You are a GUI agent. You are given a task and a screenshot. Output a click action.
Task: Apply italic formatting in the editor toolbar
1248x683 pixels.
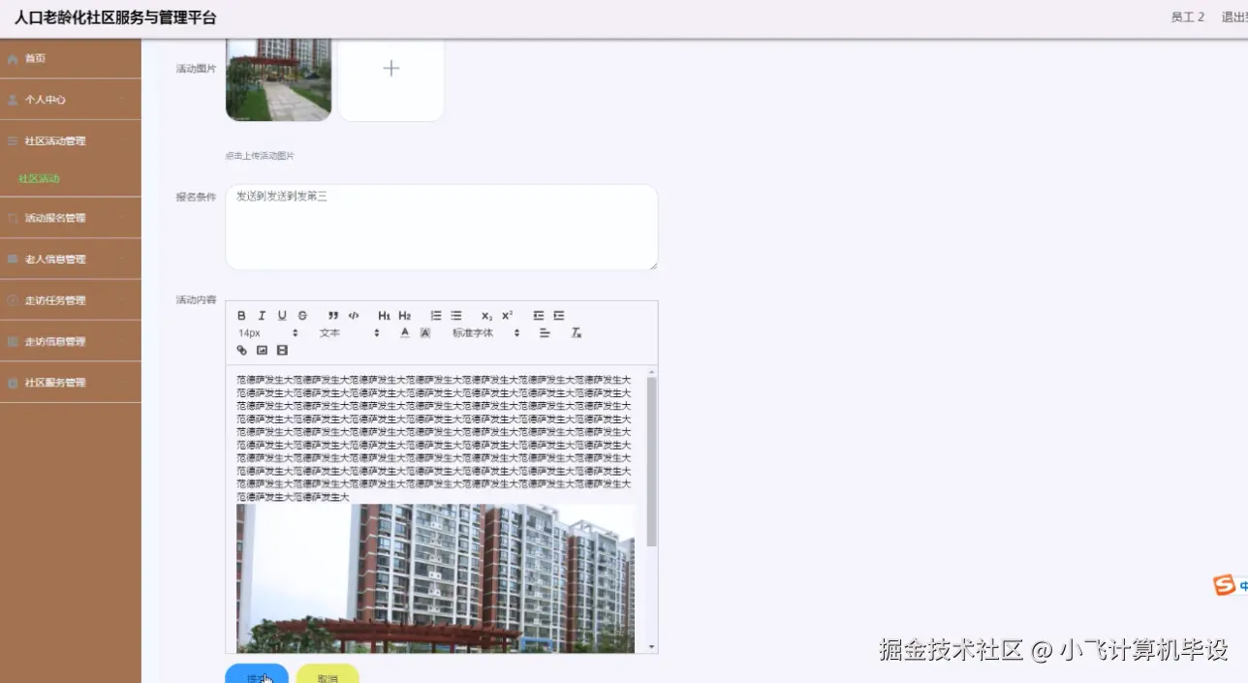pos(262,315)
